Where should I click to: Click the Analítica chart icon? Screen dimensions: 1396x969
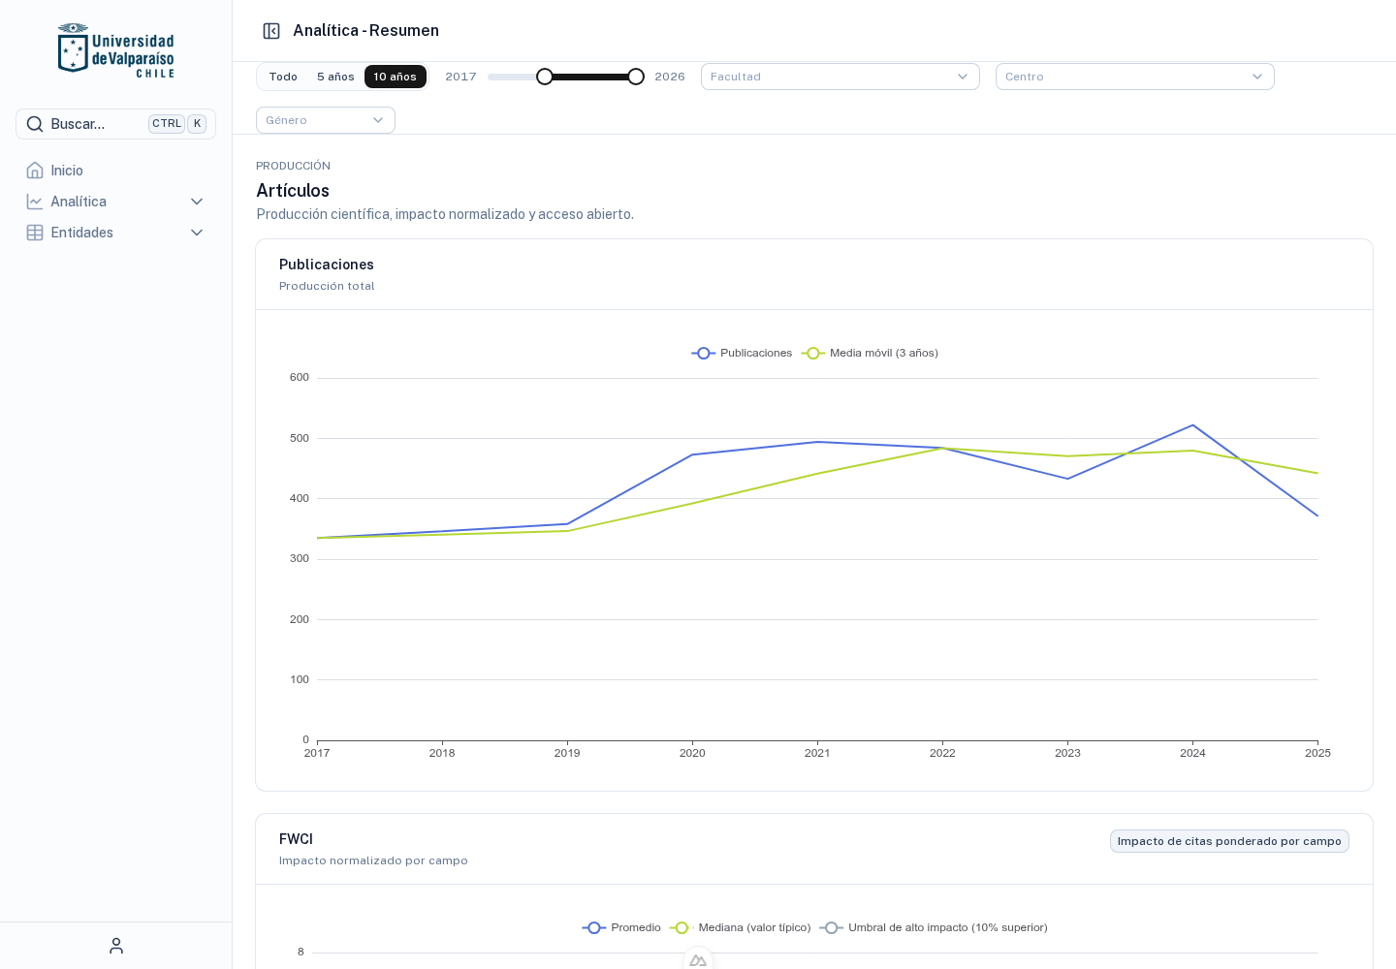[35, 202]
